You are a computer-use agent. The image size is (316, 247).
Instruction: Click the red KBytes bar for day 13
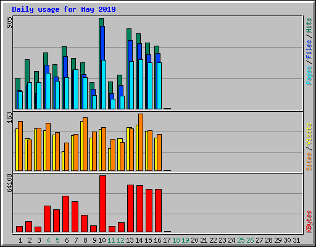130,208
